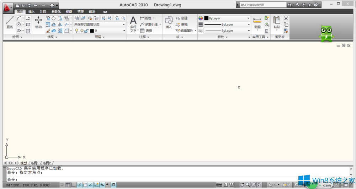Expand the Modify (修改) panel

pyautogui.click(x=52, y=37)
